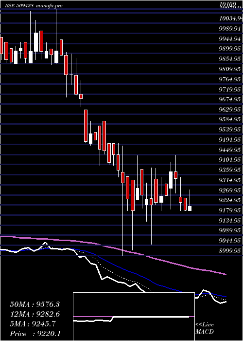The image size is (243, 341).
Task: Select the 9629.95 price axis label
Action: point(230,110)
